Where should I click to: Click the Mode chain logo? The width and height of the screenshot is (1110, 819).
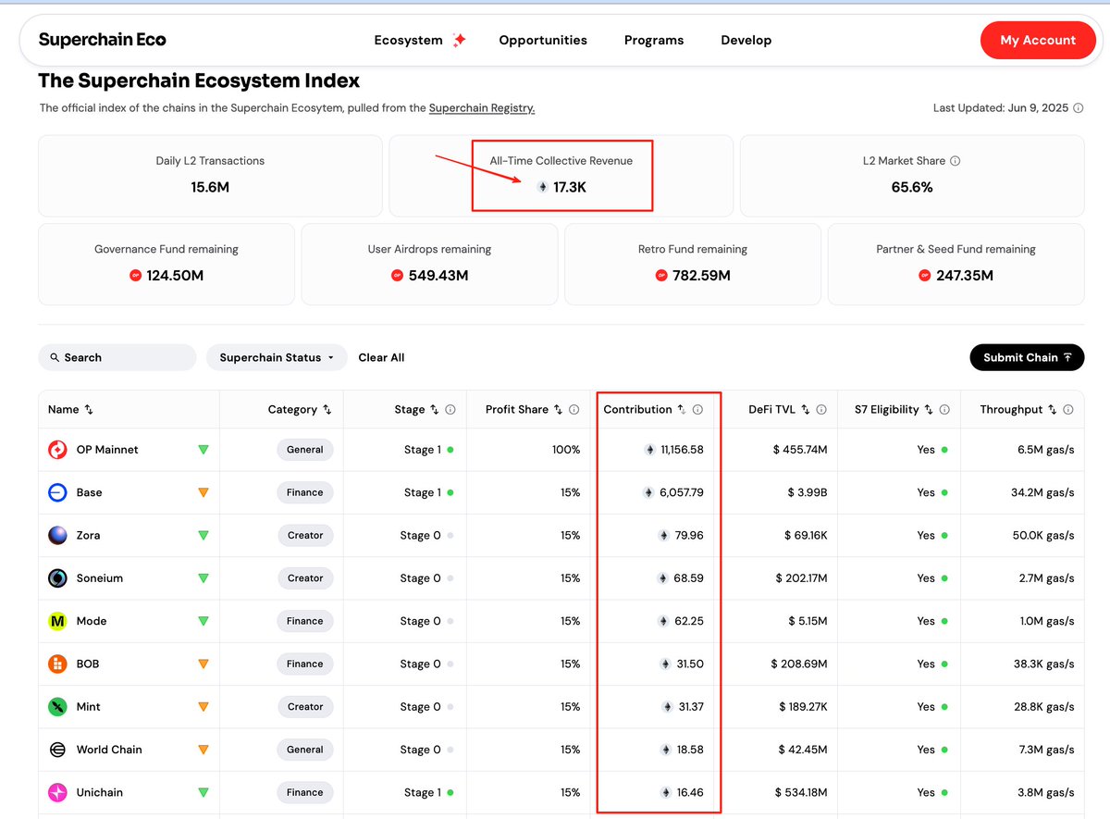pos(57,621)
